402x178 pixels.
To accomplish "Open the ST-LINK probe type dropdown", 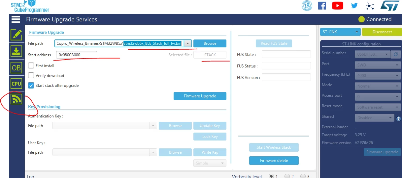I will [x=340, y=32].
